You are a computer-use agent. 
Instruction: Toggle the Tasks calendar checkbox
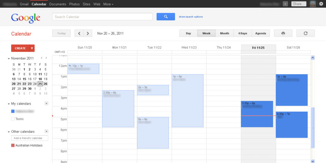coord(13,119)
